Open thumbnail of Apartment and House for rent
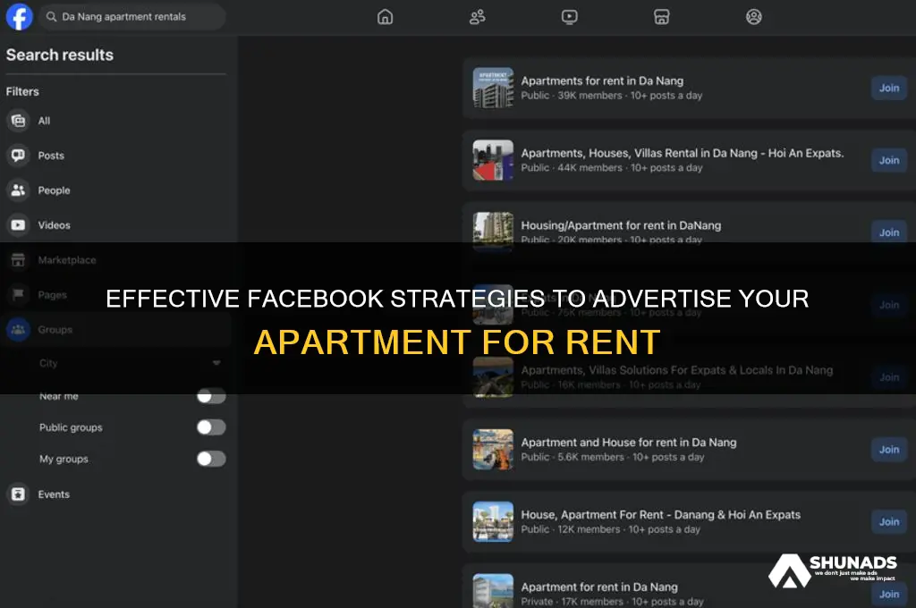This screenshot has width=916, height=608. click(x=493, y=450)
